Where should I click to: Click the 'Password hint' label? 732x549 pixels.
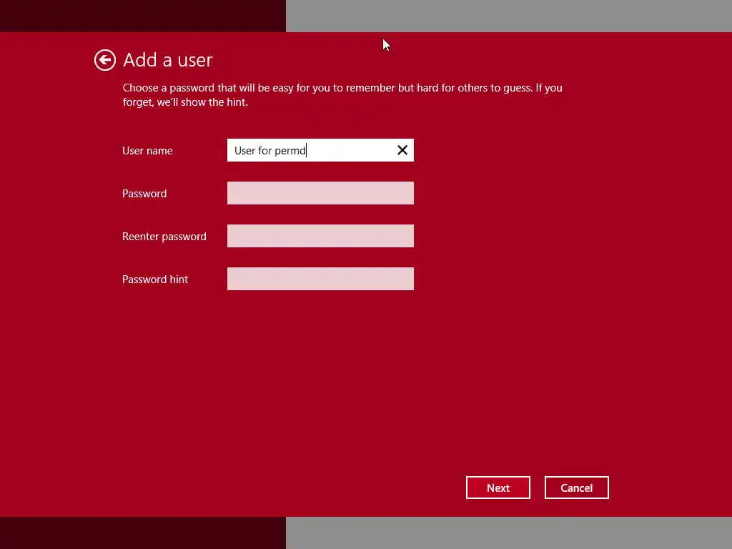coord(154,280)
